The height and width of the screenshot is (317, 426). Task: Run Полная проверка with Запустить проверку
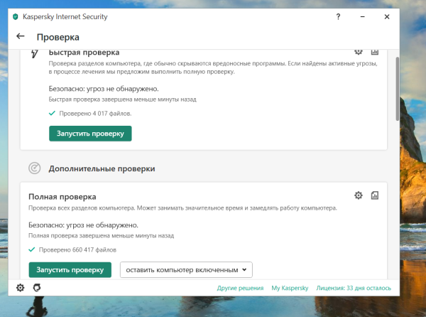click(70, 269)
